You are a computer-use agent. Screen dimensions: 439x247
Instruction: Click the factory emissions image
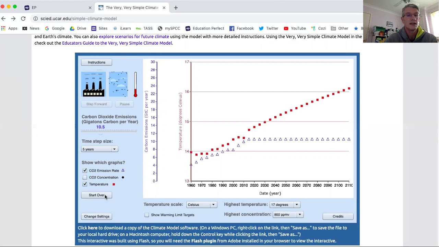pos(94,84)
